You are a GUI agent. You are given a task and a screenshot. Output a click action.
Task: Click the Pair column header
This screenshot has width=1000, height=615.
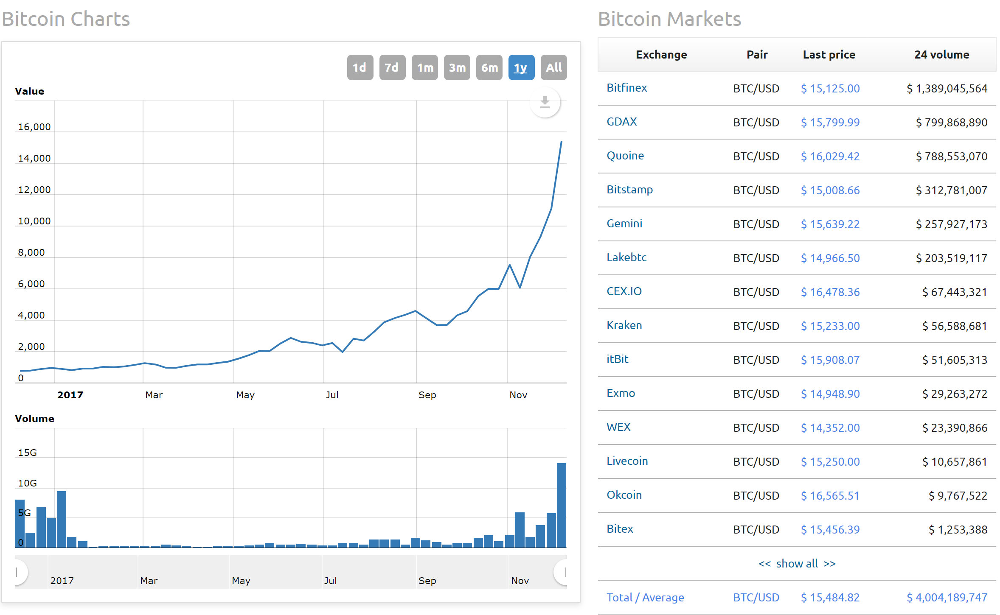[x=757, y=55]
